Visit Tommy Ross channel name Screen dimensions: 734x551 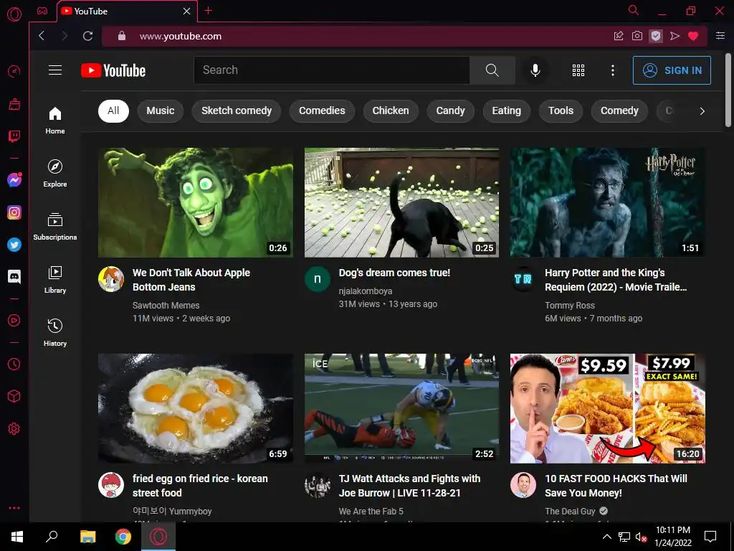(x=570, y=306)
